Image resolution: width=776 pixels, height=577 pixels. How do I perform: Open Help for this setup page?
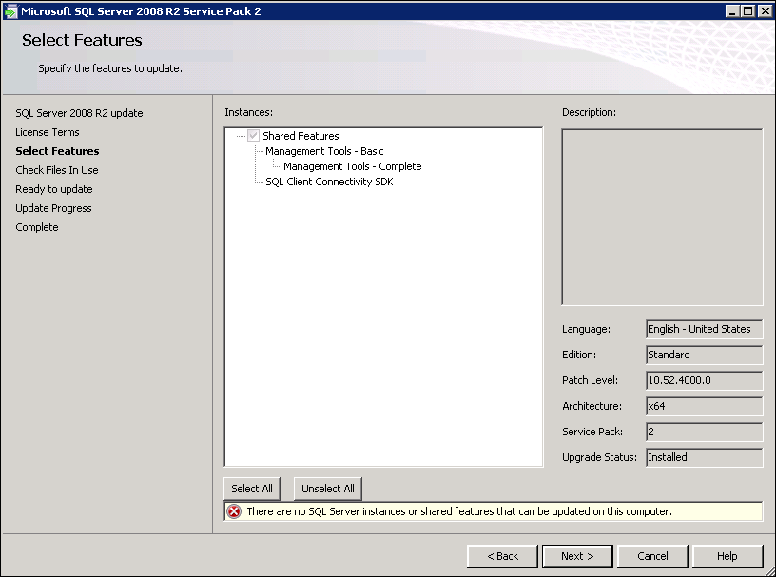(x=727, y=556)
